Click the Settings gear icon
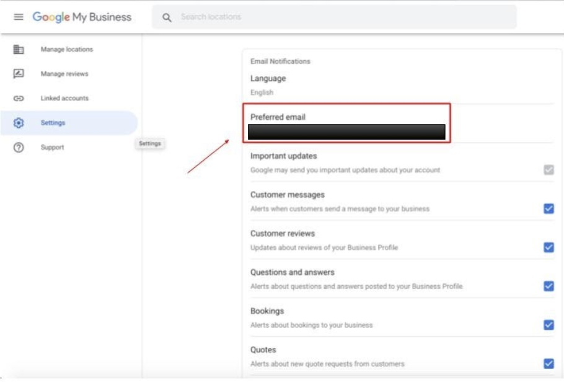This screenshot has height=382, width=564. click(19, 123)
